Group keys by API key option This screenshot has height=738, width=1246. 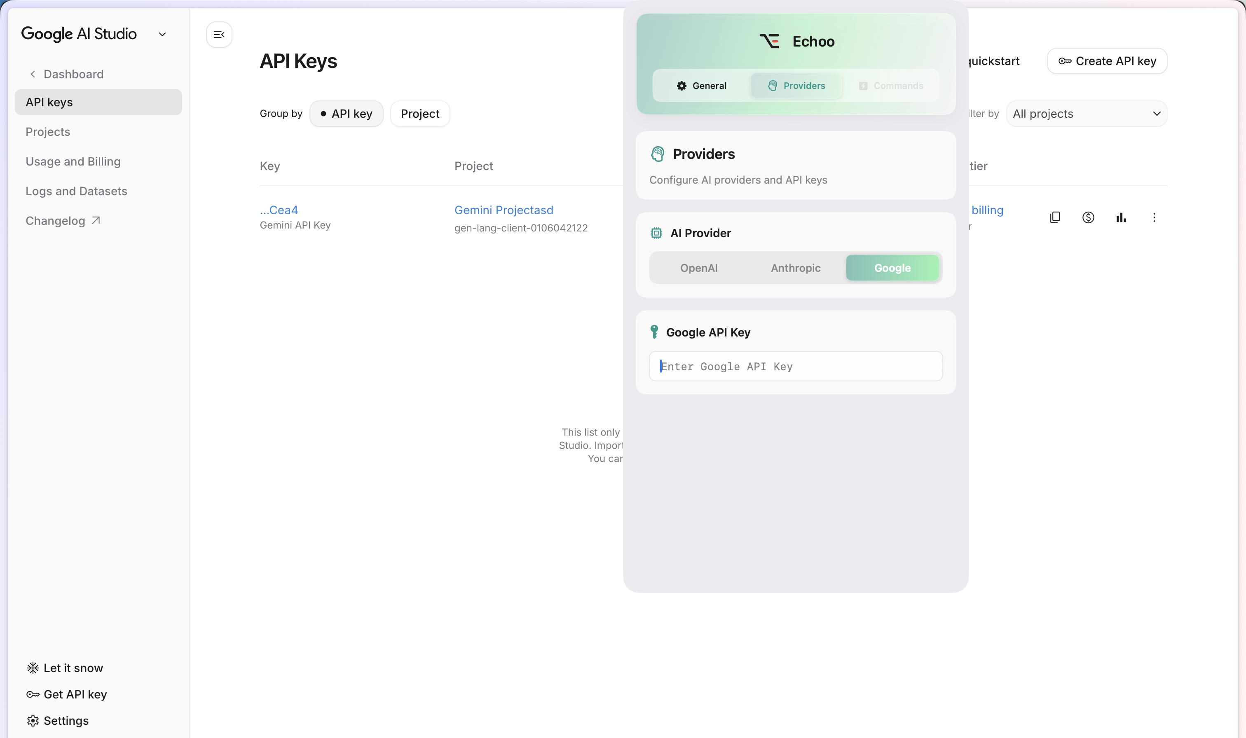[346, 114]
